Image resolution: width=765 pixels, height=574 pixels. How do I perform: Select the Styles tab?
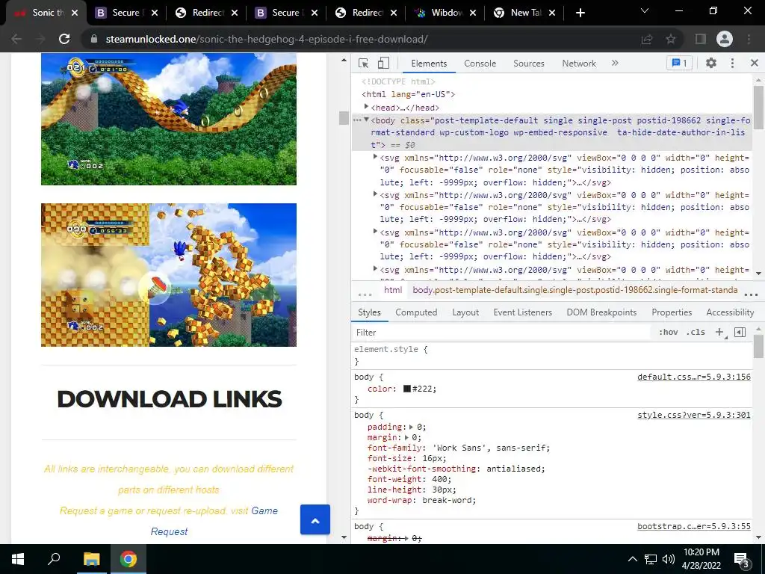coord(369,312)
